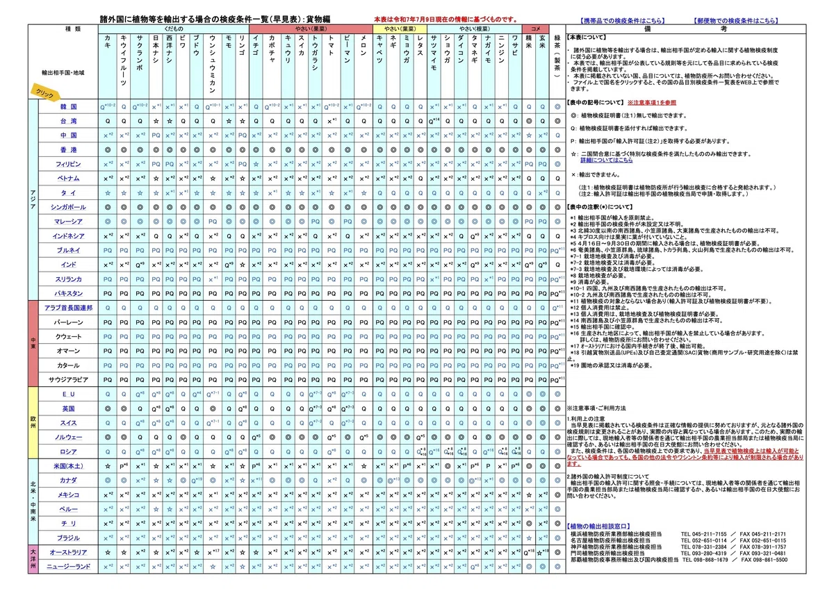This screenshot has width=834, height=589.
Task: Select the ベトナム row link
Action: tap(68, 178)
